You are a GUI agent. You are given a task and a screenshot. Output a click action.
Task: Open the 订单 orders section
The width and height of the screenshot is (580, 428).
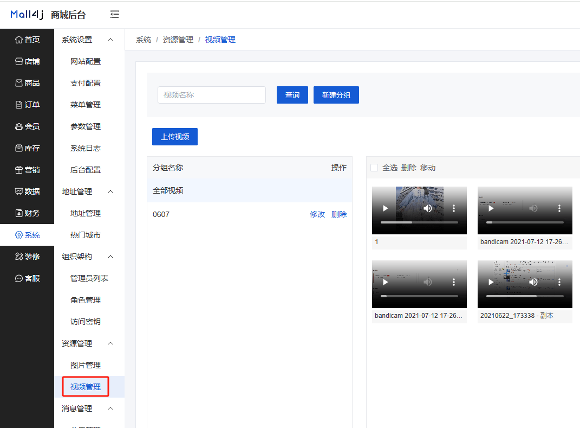tap(27, 105)
